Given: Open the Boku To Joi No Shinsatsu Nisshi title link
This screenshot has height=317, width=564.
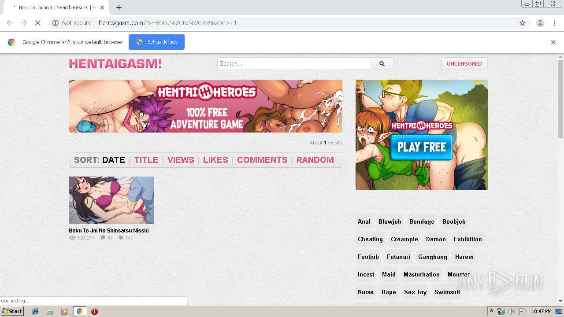Looking at the screenshot, I should tap(109, 231).
